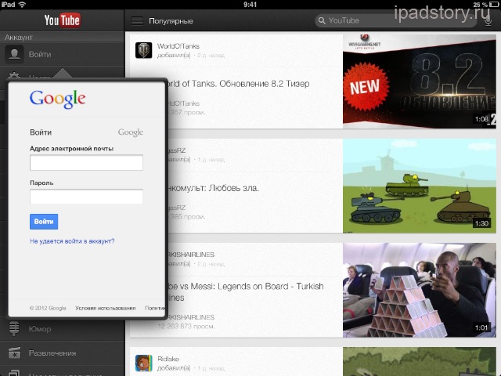The image size is (501, 376).
Task: Open the Turkish Airlines house of cards thumbnail
Action: click(420, 290)
